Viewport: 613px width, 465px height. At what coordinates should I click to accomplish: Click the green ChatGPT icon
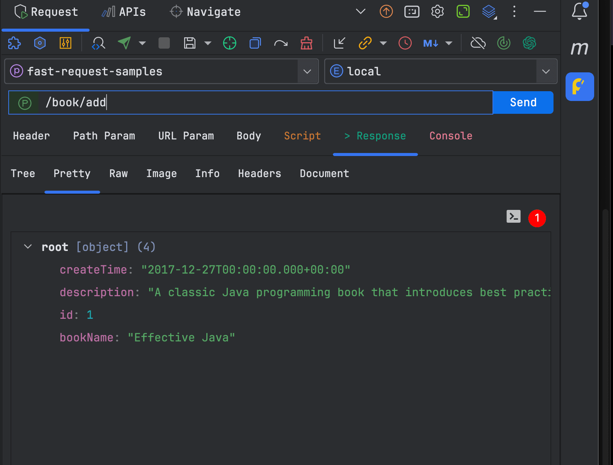pos(529,43)
